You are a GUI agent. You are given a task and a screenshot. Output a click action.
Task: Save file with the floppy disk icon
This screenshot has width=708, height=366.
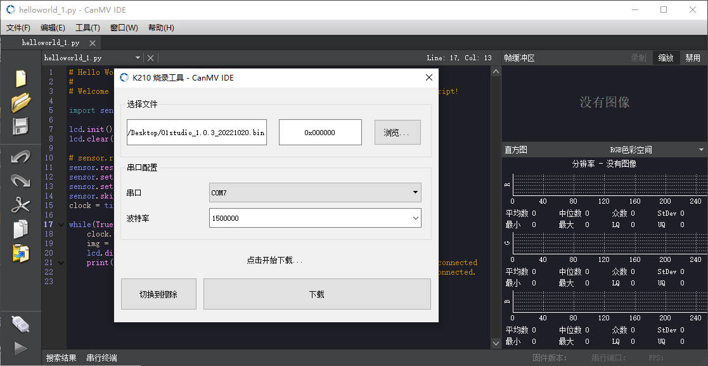[21, 126]
